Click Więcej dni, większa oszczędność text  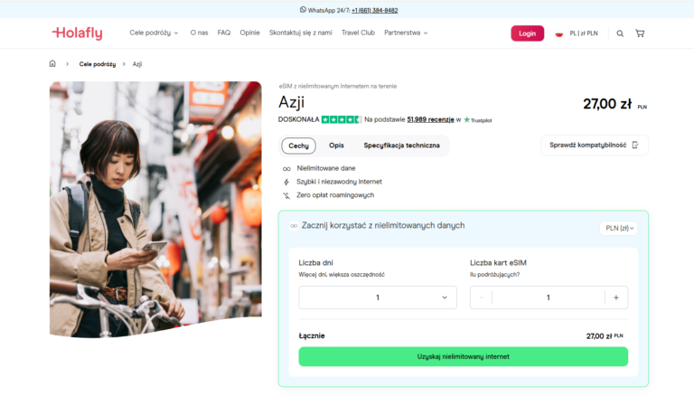coord(342,275)
